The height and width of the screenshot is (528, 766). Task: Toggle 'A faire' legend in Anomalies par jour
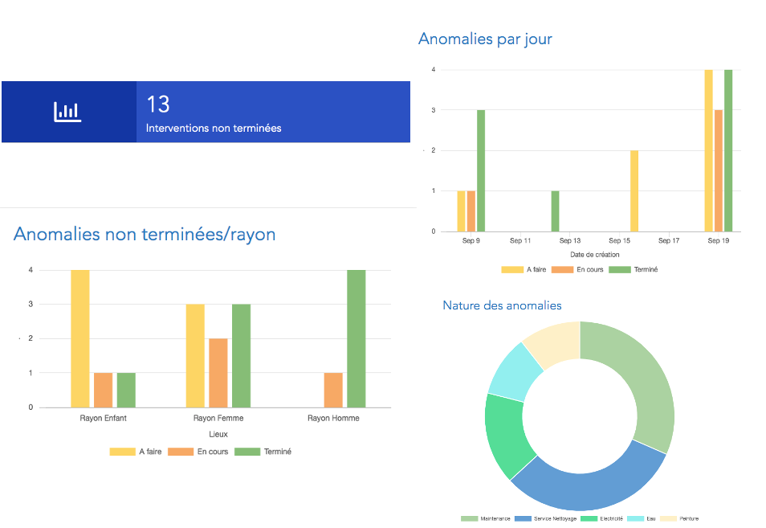(524, 269)
